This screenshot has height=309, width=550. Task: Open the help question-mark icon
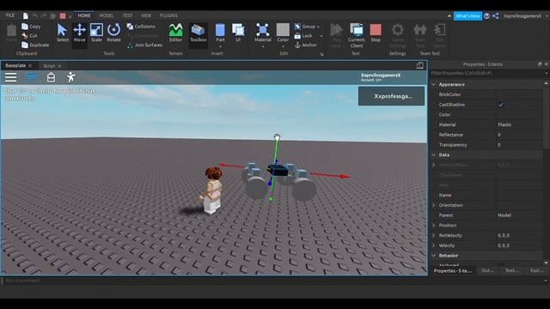point(487,15)
